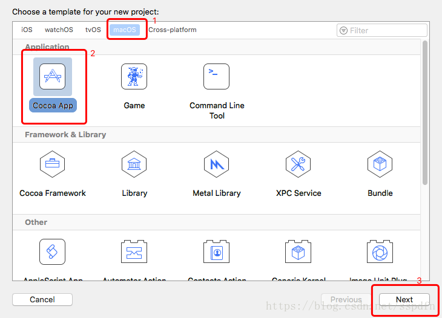Open the Cross-platform tab
This screenshot has height=318, width=442.
(173, 30)
